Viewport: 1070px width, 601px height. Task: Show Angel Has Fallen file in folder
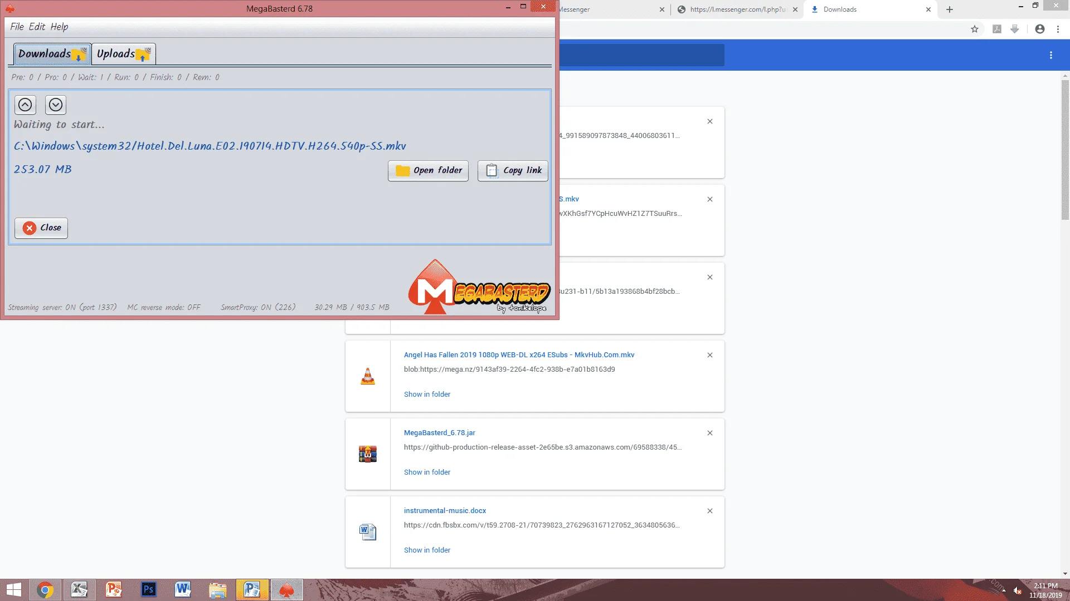point(427,394)
